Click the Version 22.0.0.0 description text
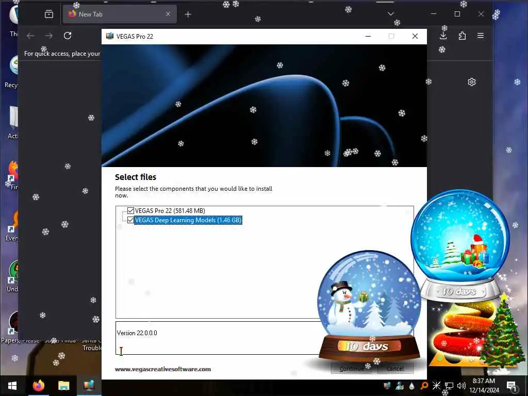The height and width of the screenshot is (396, 528). pyautogui.click(x=137, y=333)
